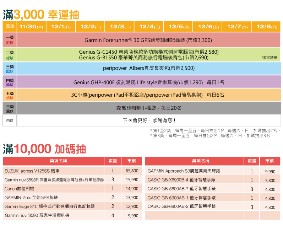
Task: Click the 一獎 紅球 prize label
Action: pyautogui.click(x=10, y=40)
